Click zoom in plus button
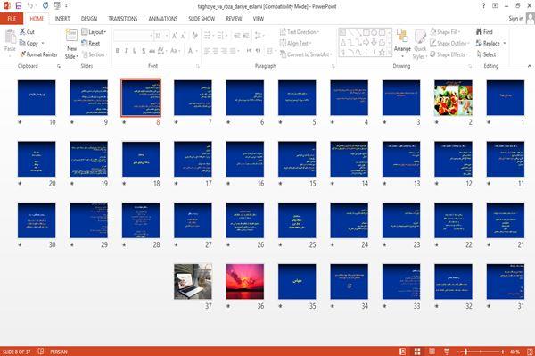 pos(503,352)
